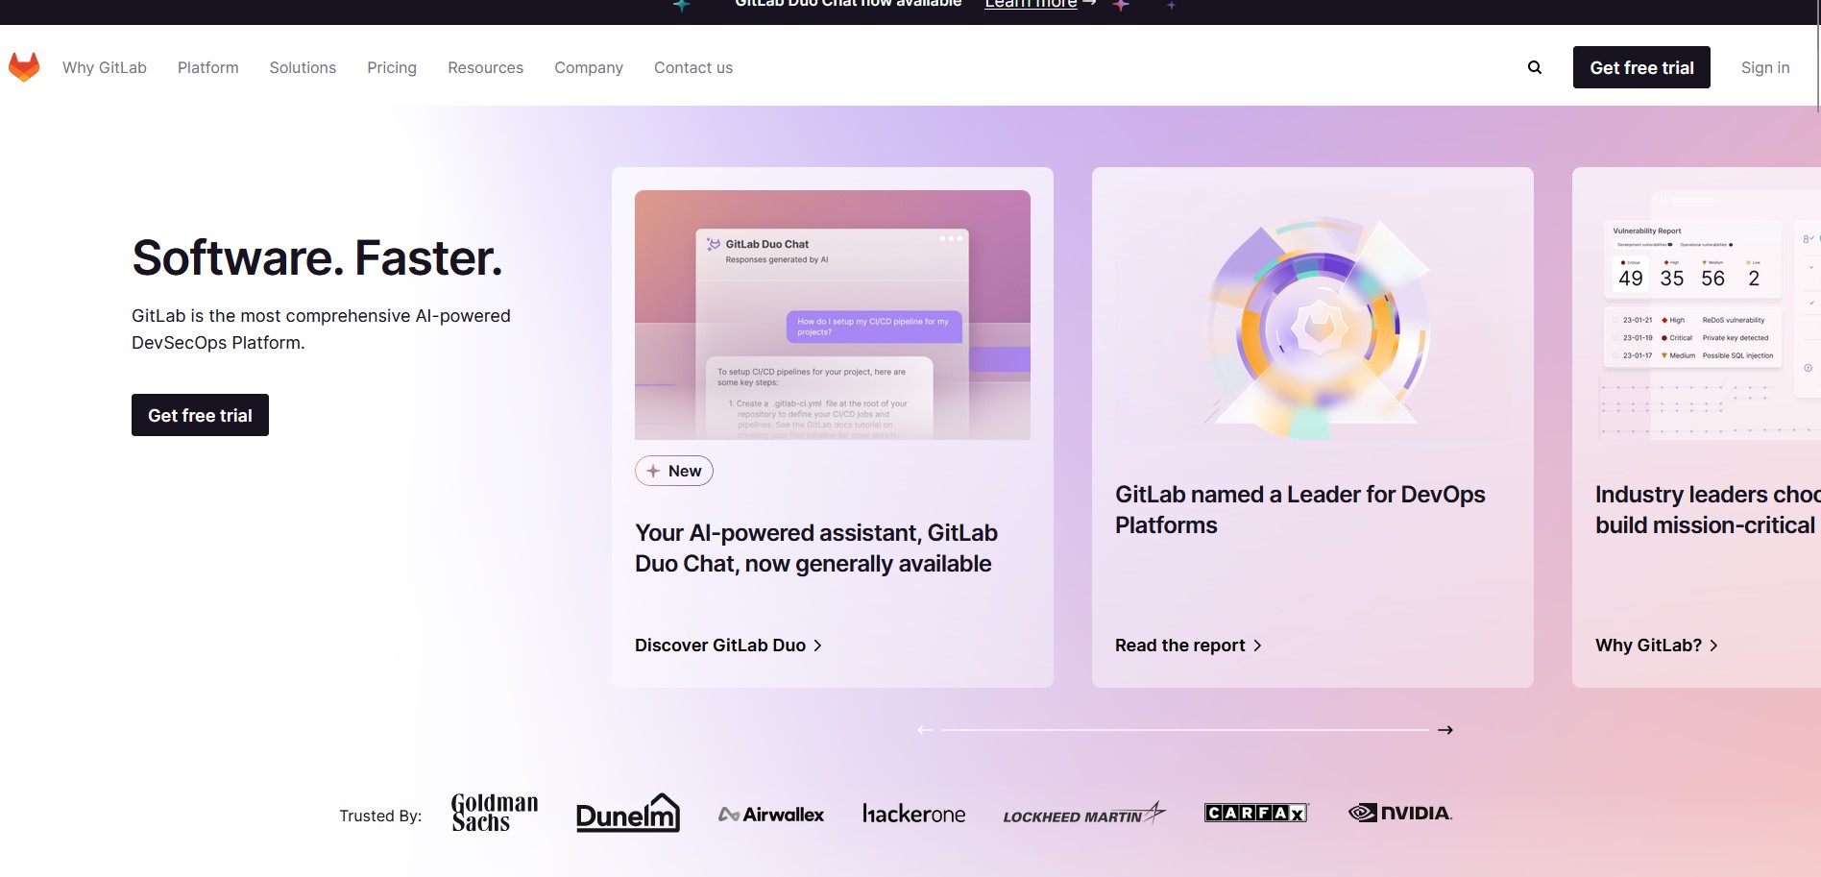Click the CARFAX logo
This screenshot has width=1821, height=877.
click(1256, 813)
